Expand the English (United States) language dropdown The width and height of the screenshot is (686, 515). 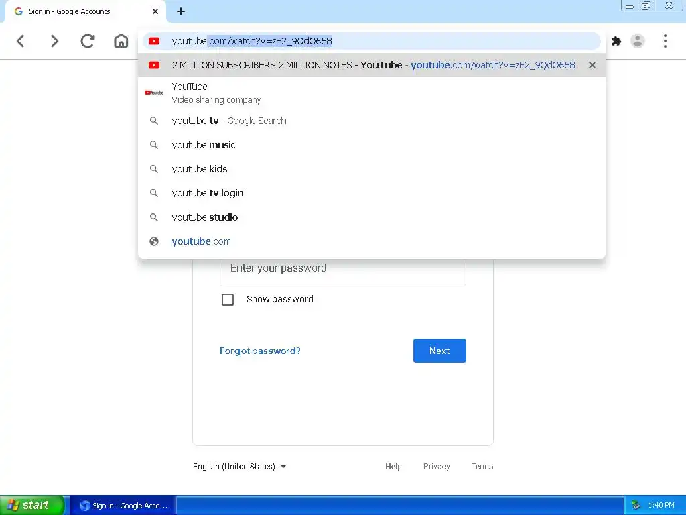(x=239, y=467)
